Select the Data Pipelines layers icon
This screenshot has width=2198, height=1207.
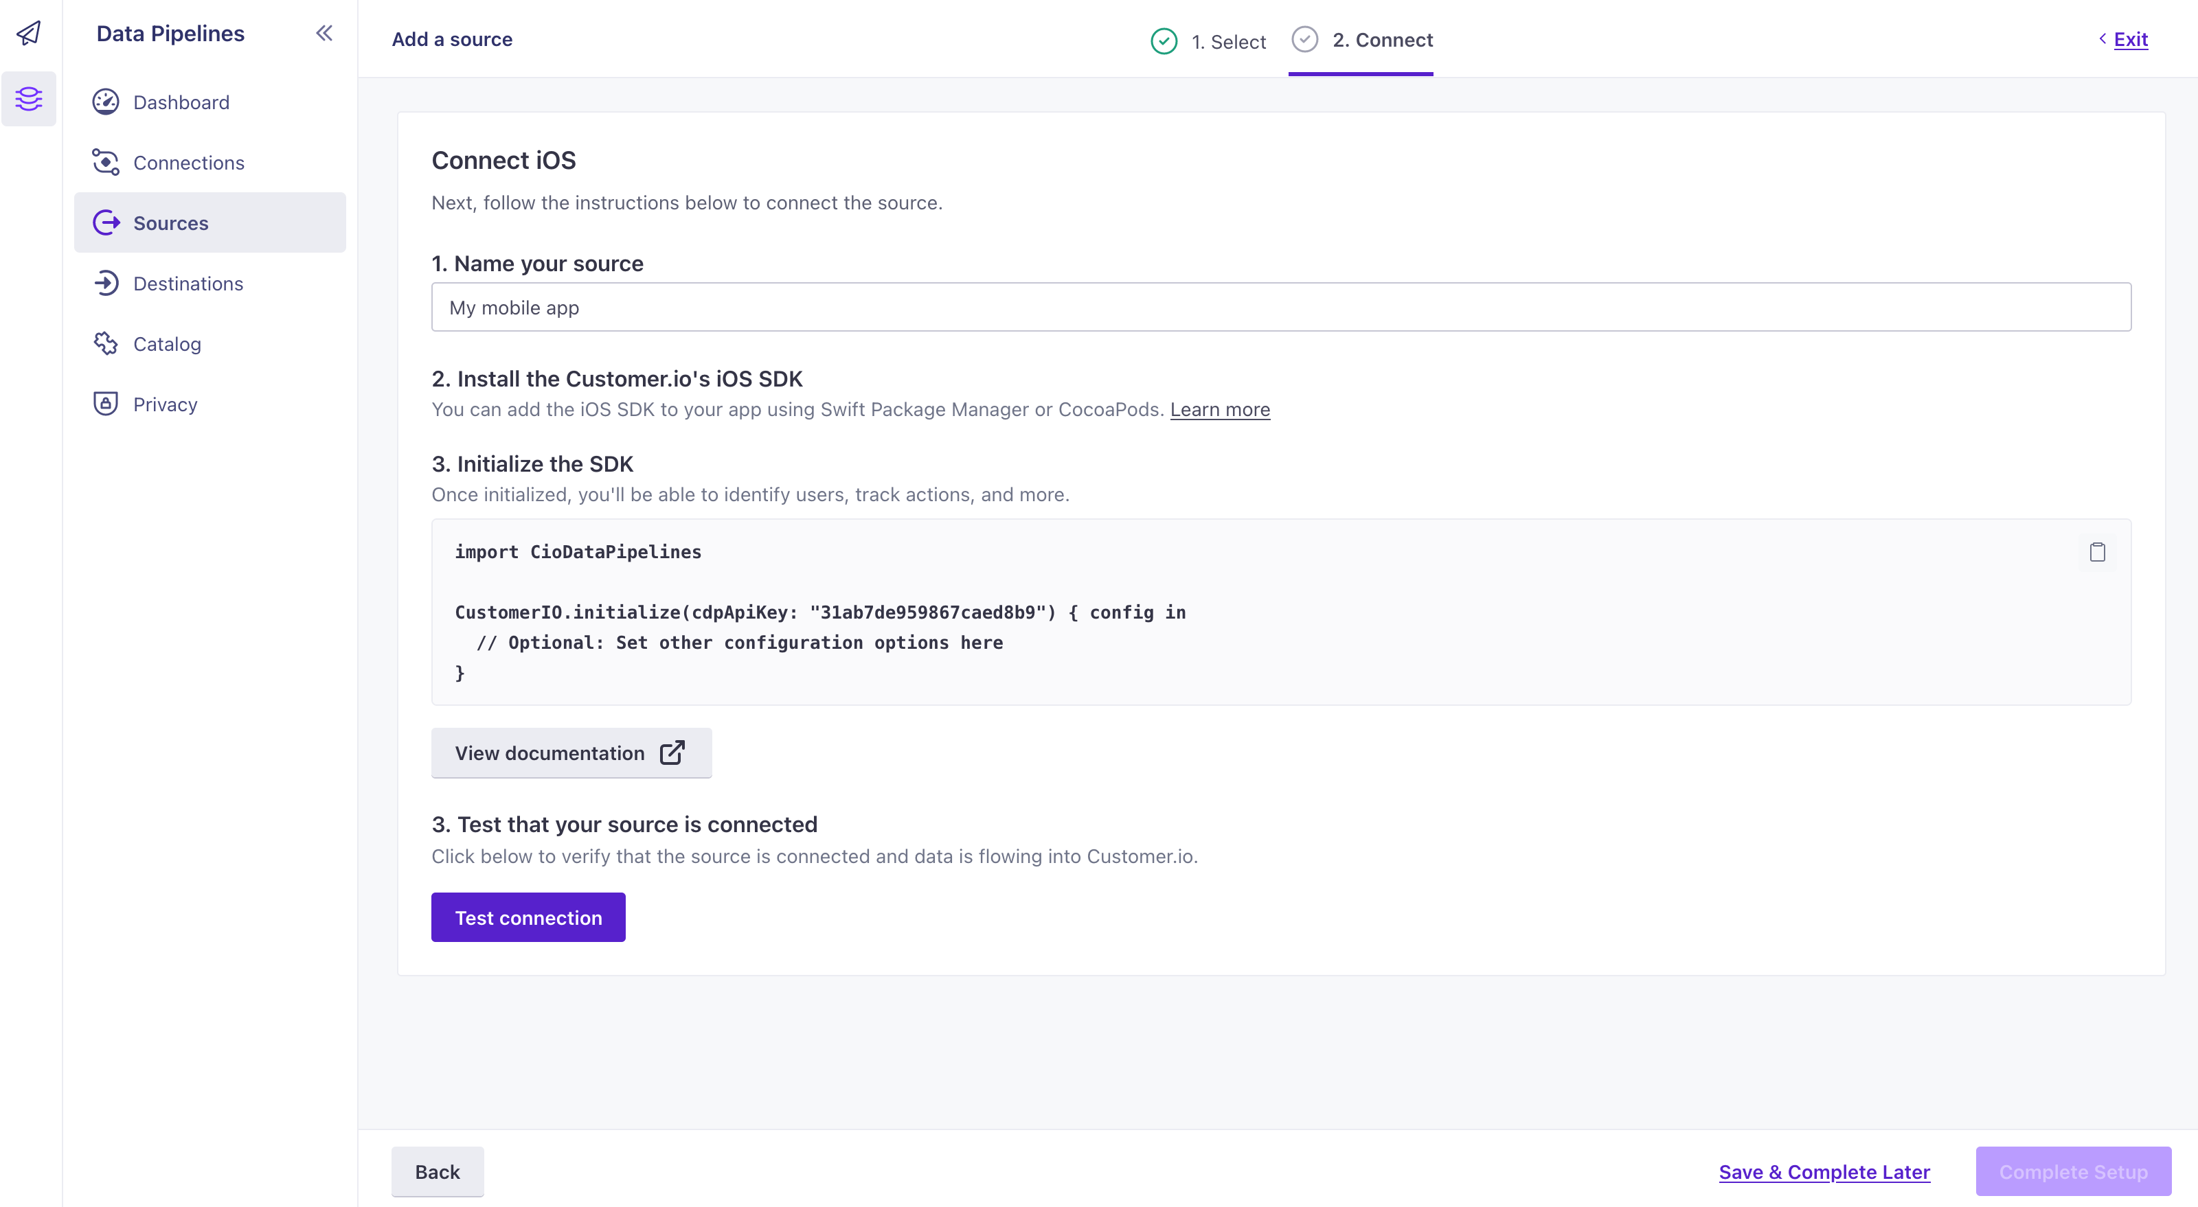pos(29,99)
